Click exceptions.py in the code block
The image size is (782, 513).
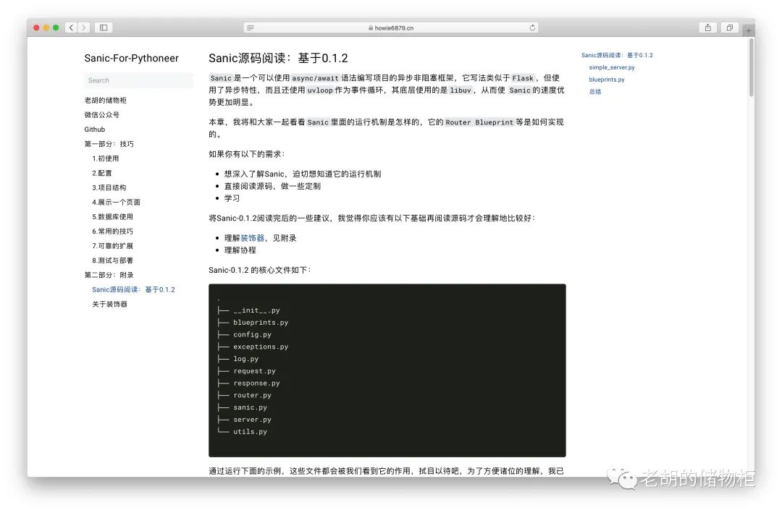tap(261, 347)
